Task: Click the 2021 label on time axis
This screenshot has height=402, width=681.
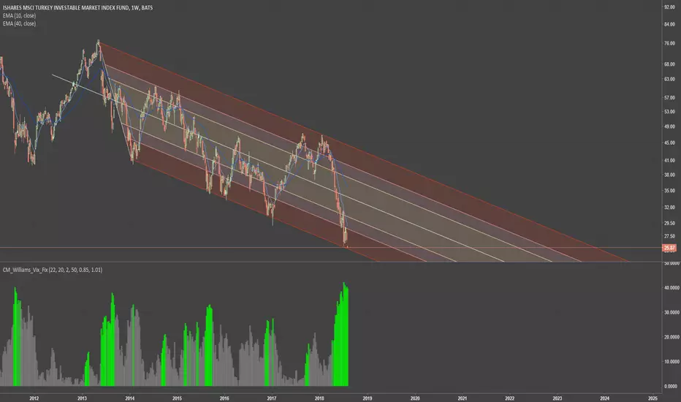Action: point(462,398)
